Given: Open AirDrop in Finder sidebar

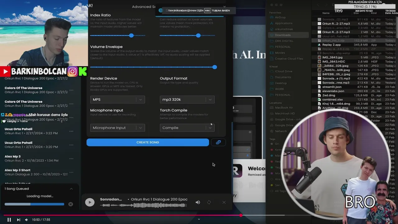Looking at the screenshot, I should point(280,17).
